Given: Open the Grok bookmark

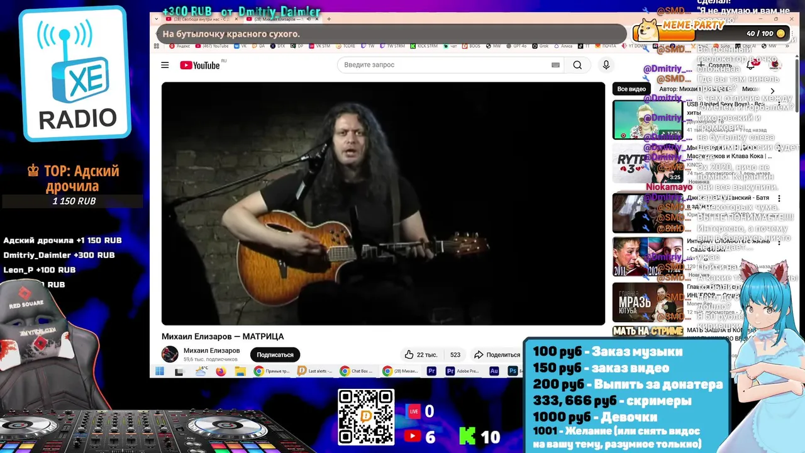Looking at the screenshot, I should pos(541,46).
